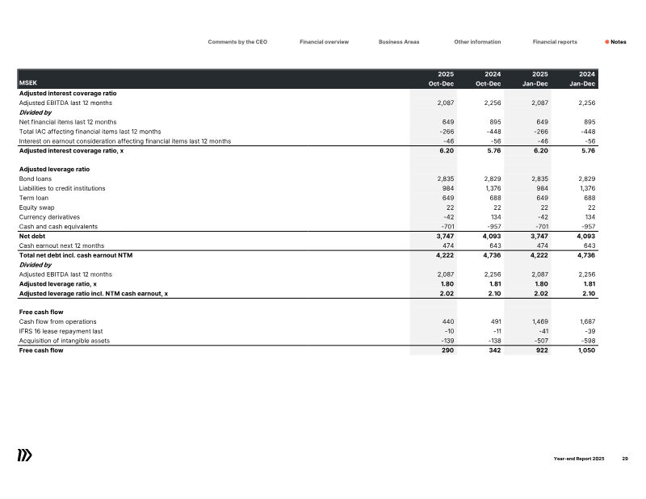Click the 1,050 free cash flow value

click(587, 350)
